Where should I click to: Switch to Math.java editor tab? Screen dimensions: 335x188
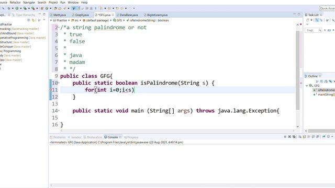click(x=58, y=15)
